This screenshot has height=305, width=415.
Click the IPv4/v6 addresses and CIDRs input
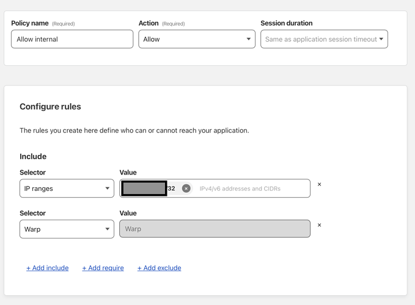pos(251,188)
